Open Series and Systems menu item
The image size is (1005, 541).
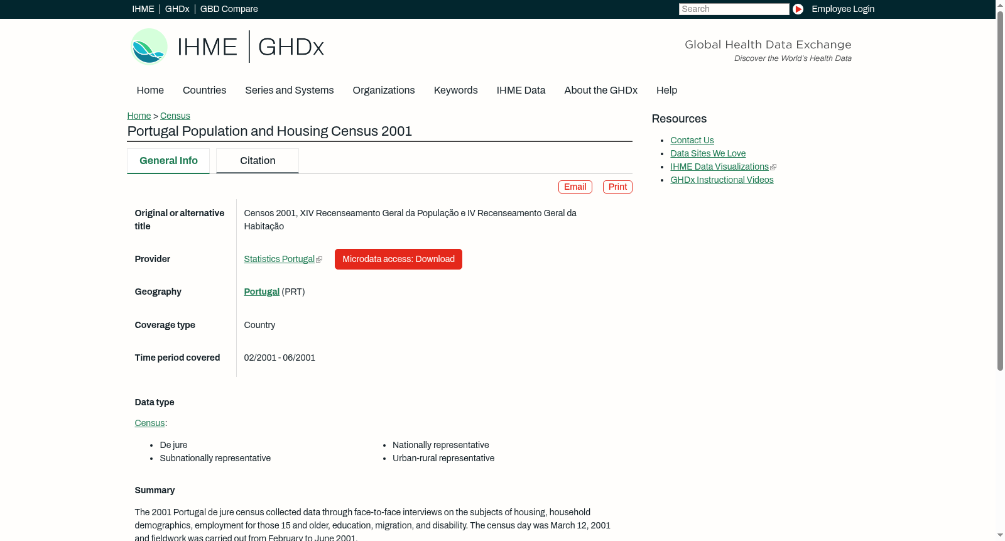coord(290,90)
